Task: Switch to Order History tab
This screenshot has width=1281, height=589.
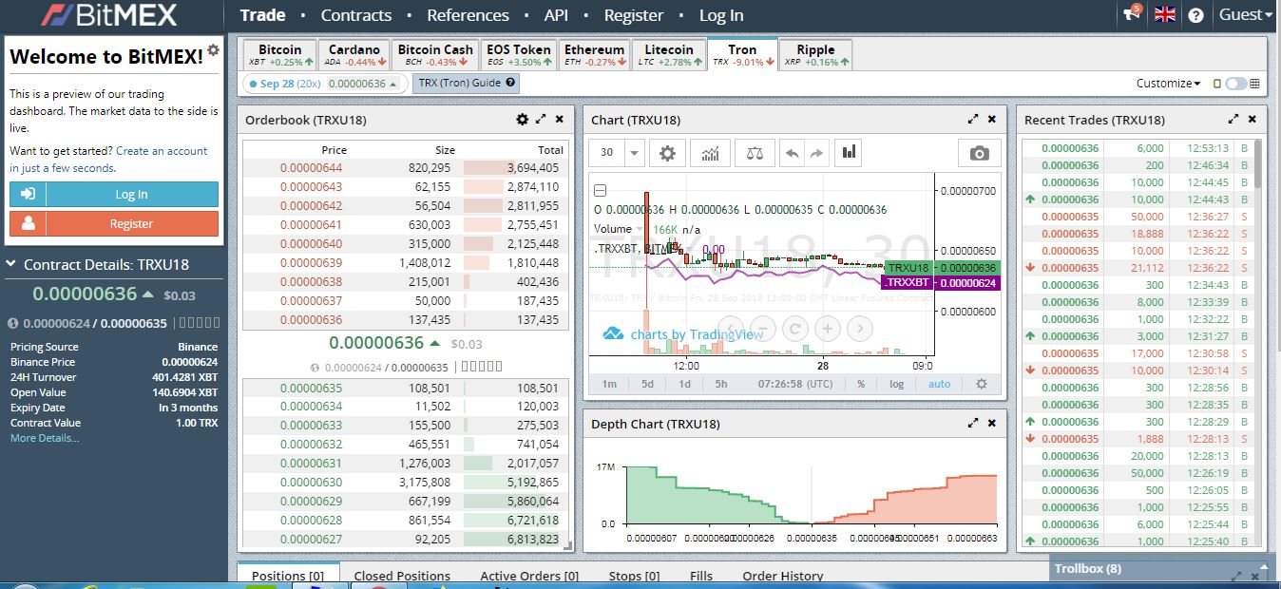Action: [783, 576]
